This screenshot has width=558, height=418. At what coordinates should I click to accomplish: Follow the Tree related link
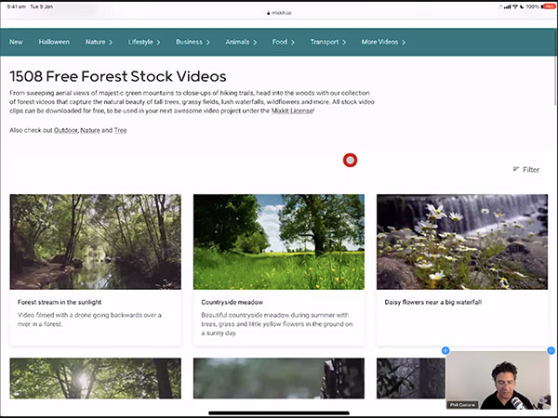[120, 130]
